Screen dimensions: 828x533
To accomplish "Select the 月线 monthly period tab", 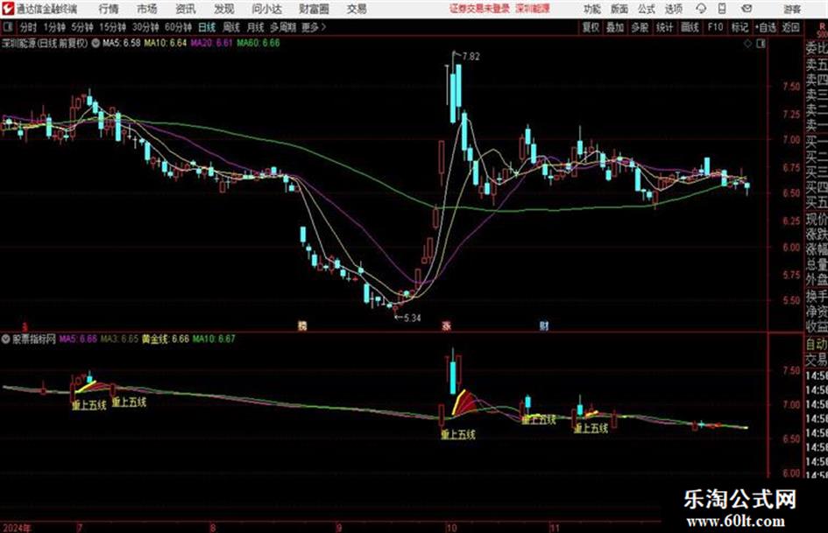I will click(256, 27).
